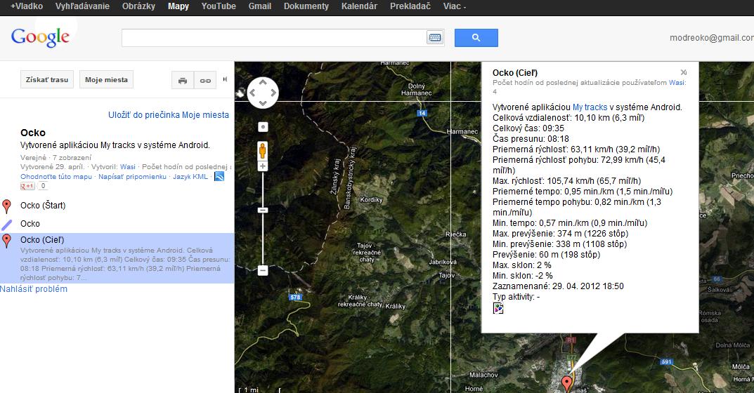Click purple line icon beside Ocko
Viewport: 754px width, 393px height.
point(7,225)
